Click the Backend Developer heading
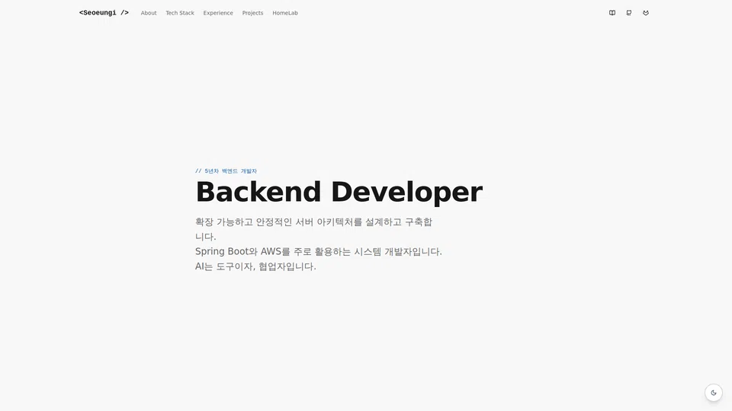 coord(339,192)
